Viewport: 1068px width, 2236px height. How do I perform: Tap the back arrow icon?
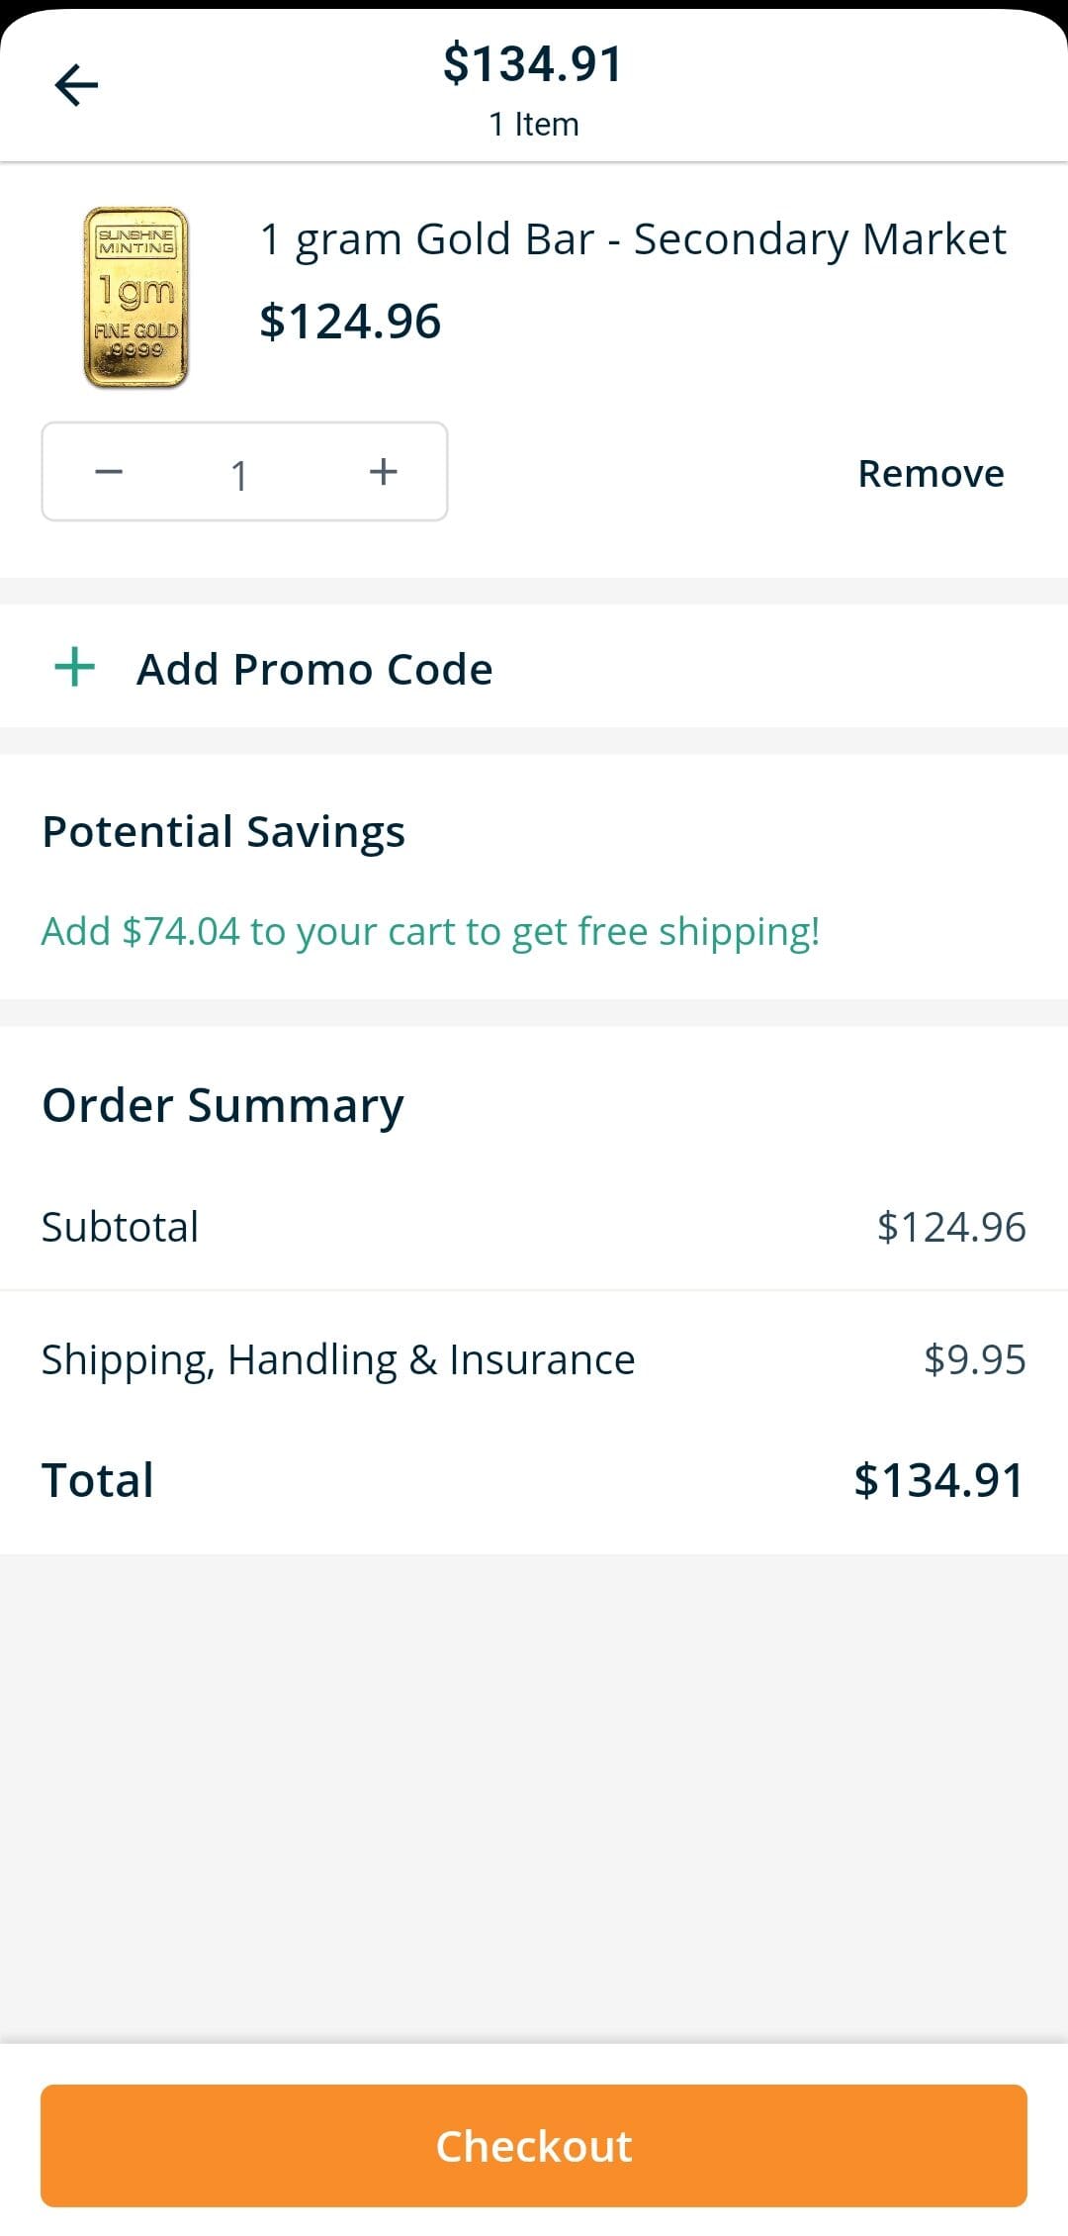click(x=76, y=84)
